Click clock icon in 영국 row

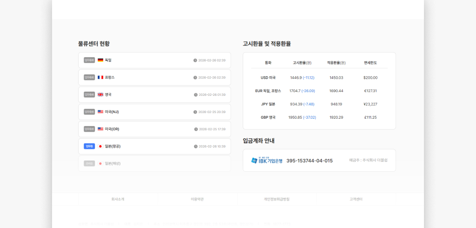click(196, 95)
